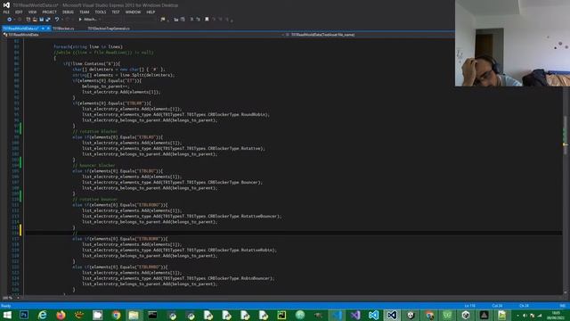
Task: Open Firefox from the taskbar
Action: tap(61, 315)
